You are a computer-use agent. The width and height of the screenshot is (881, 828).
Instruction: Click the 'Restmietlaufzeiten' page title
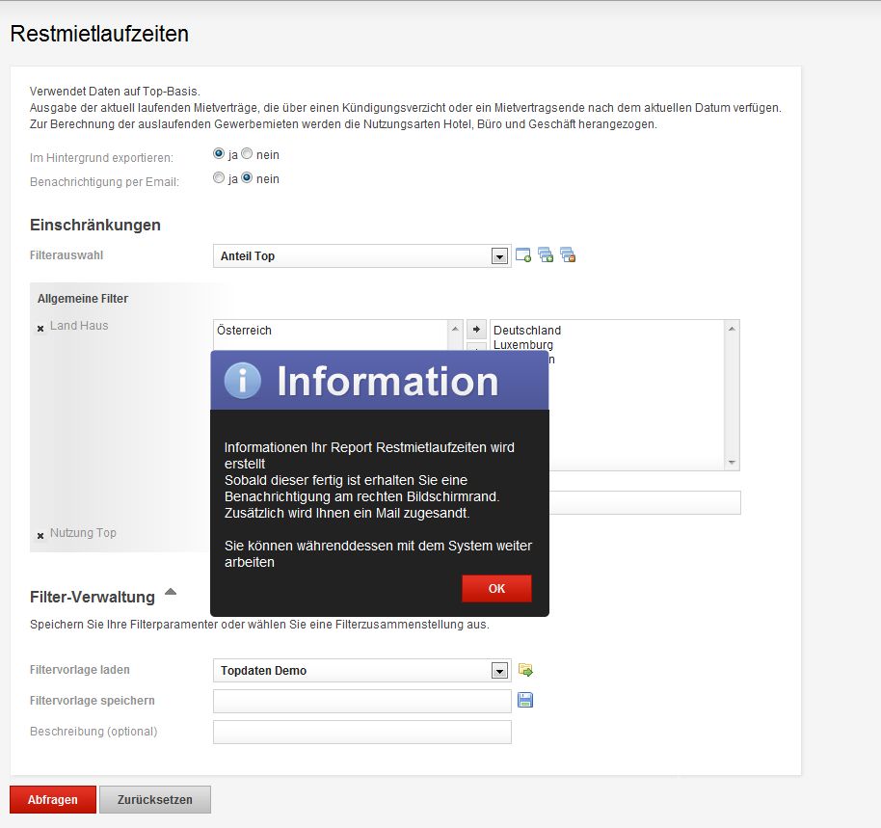pyautogui.click(x=99, y=34)
